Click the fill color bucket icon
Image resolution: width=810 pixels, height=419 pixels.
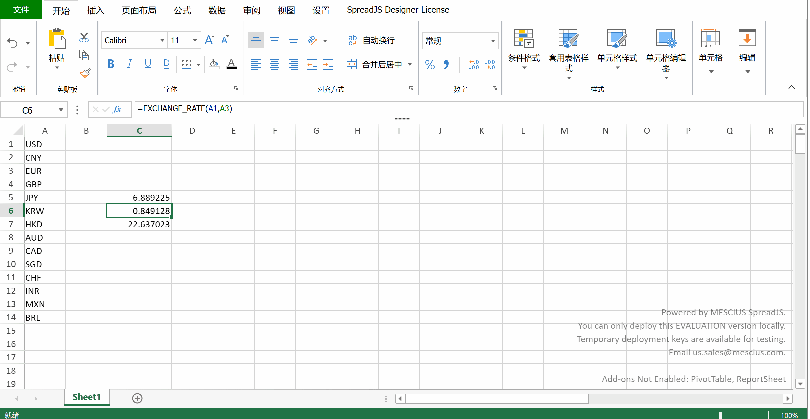[214, 64]
